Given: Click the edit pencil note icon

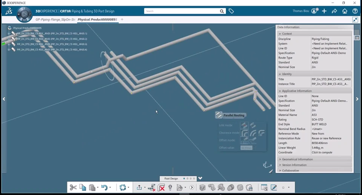Looking at the screenshot, I should [x=274, y=187].
